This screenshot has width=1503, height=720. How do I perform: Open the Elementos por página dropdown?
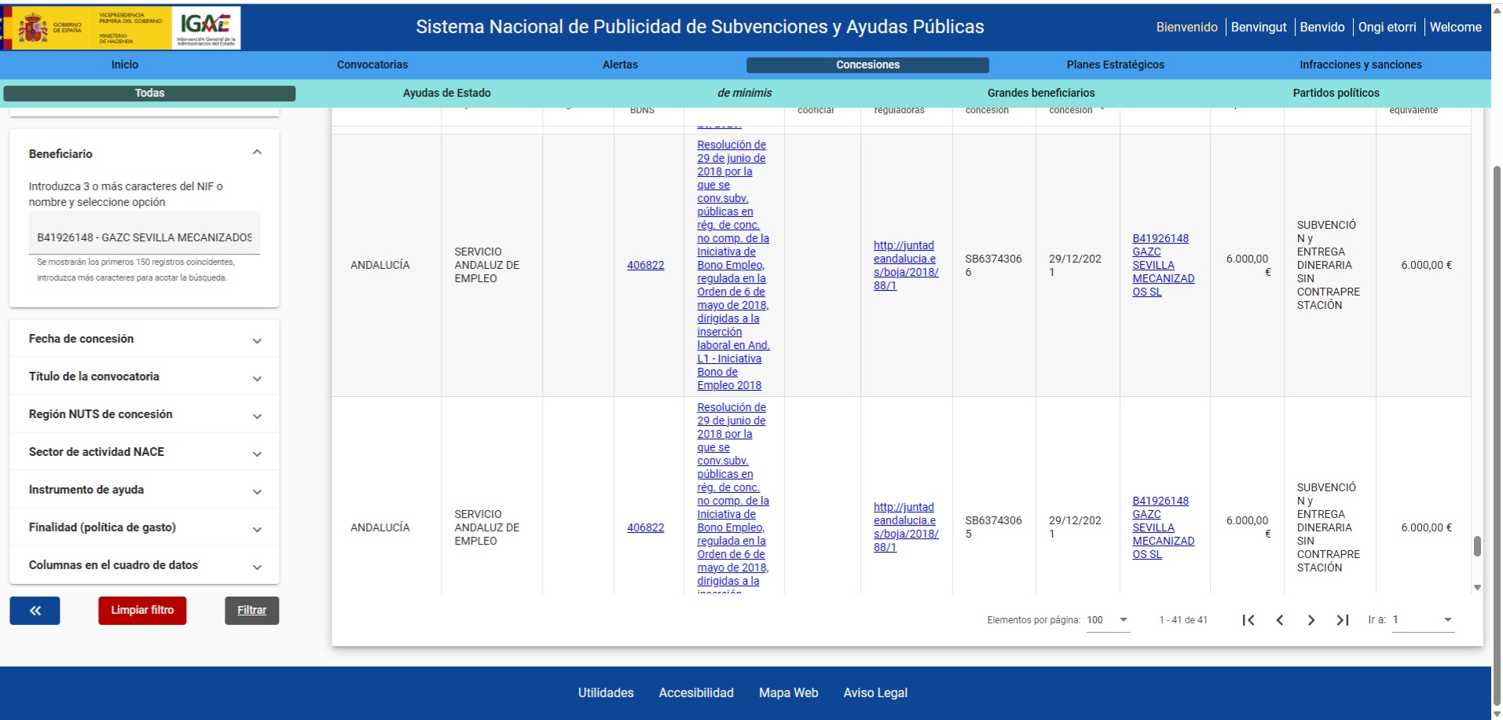click(x=1108, y=620)
